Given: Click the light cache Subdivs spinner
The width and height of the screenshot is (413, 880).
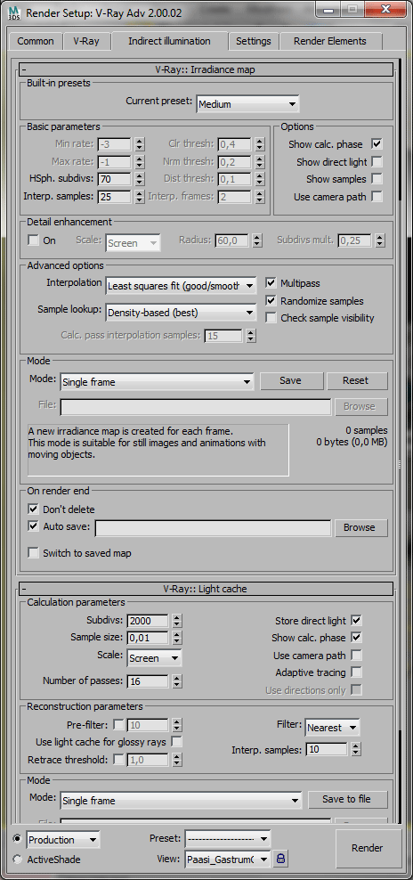Looking at the screenshot, I should [177, 621].
